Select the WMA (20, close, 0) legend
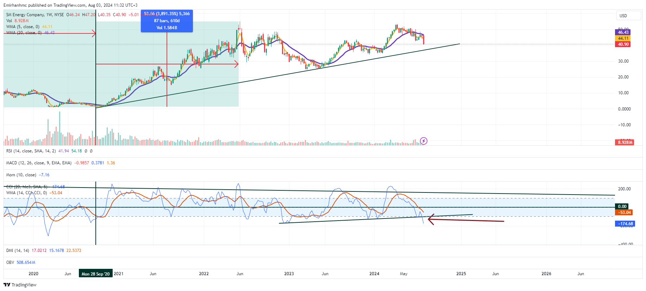This screenshot has width=646, height=291. (x=30, y=33)
